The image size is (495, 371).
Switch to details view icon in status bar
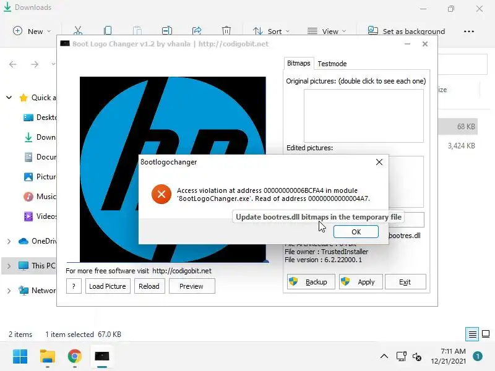pos(472,334)
